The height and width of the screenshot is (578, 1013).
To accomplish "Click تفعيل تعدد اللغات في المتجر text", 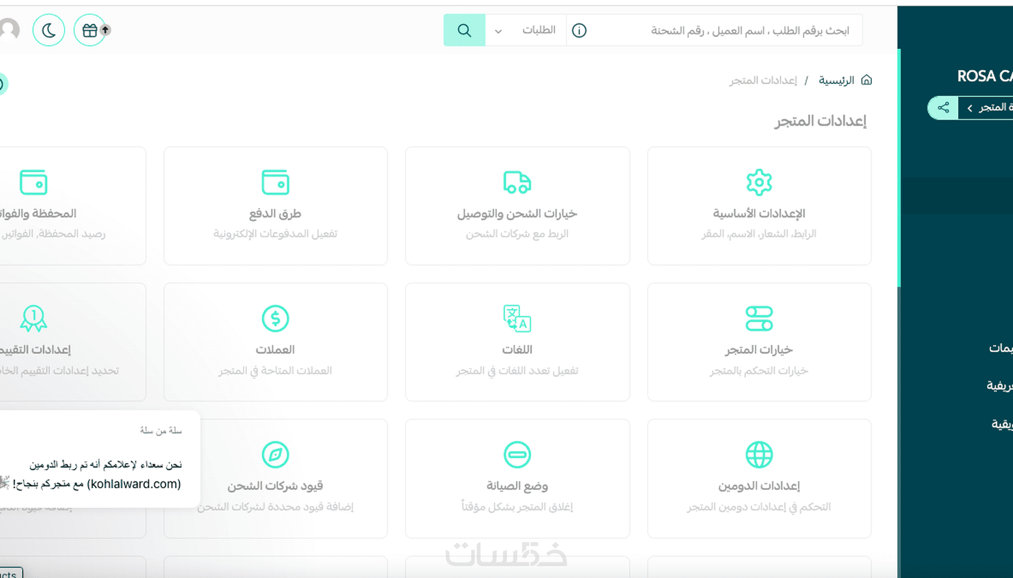I will pos(517,371).
